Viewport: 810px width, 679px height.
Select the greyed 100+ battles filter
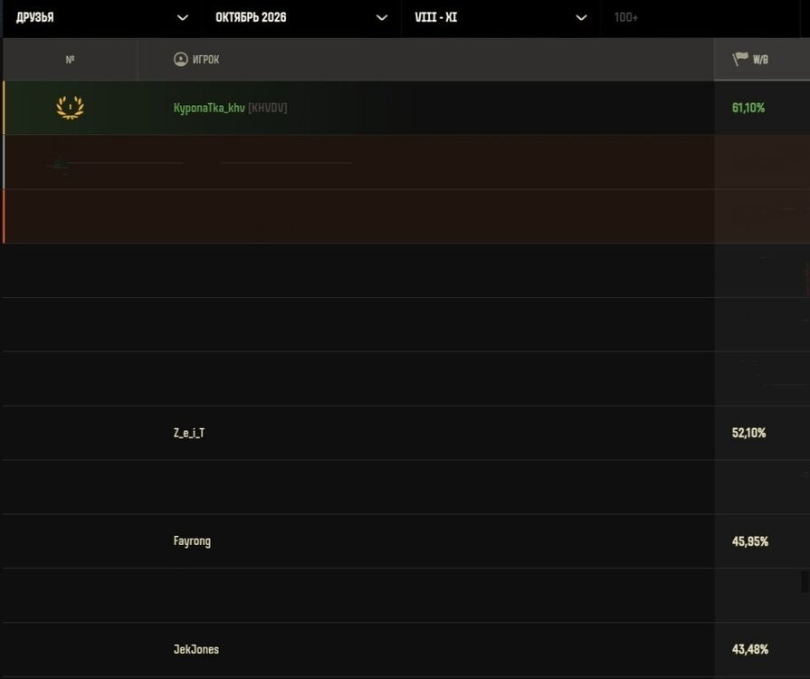(625, 17)
